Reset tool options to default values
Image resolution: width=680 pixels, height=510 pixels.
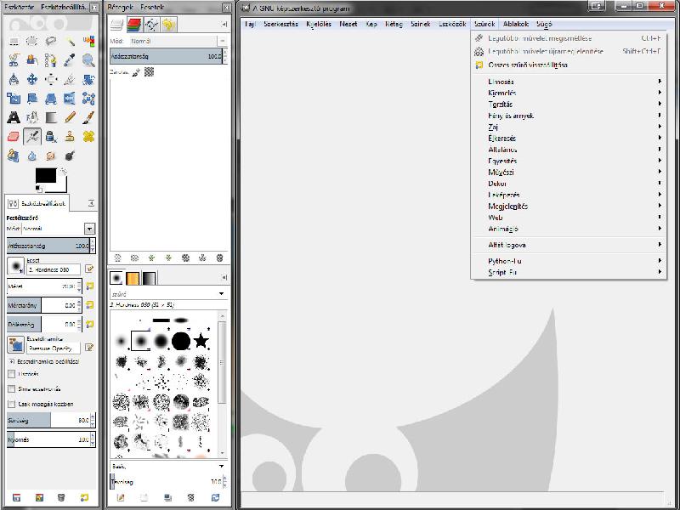click(x=84, y=497)
